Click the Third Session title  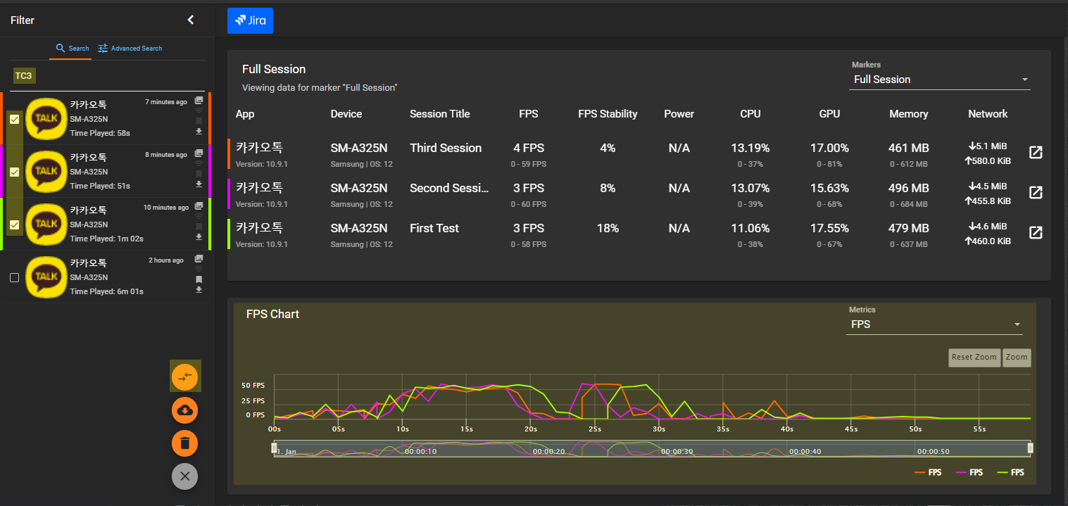[x=446, y=148]
